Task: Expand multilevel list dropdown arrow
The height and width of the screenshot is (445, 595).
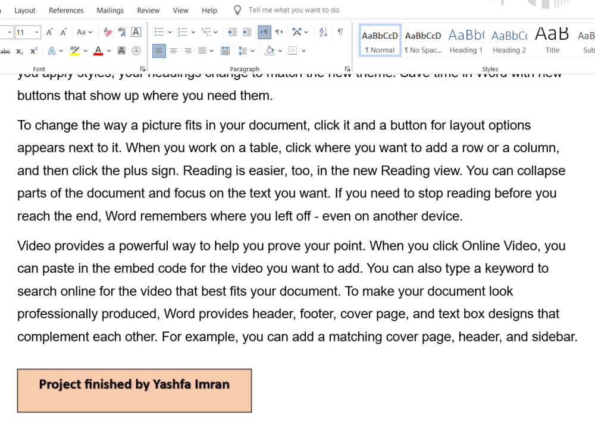Action: click(x=215, y=32)
